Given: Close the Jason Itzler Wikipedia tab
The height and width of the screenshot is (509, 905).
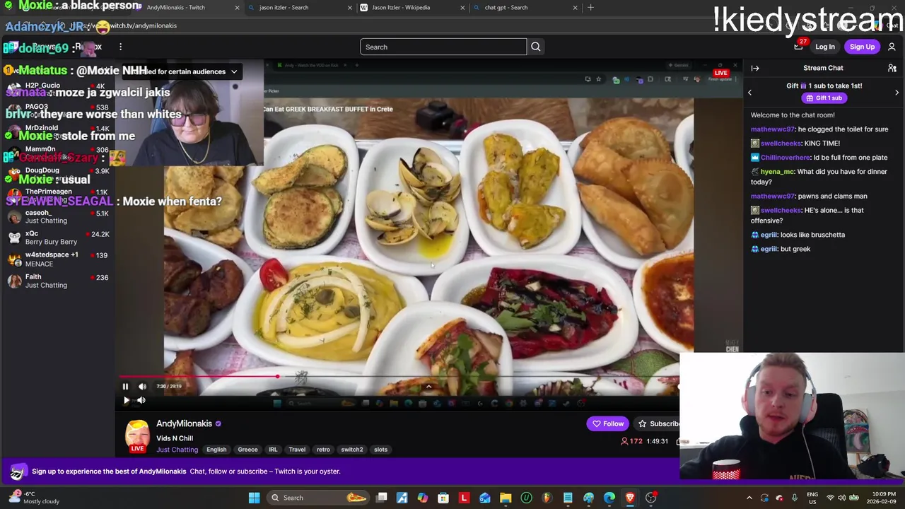Looking at the screenshot, I should coord(462,8).
